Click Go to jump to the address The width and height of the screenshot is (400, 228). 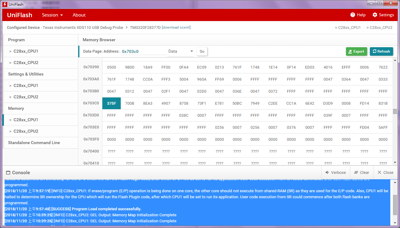coord(202,51)
